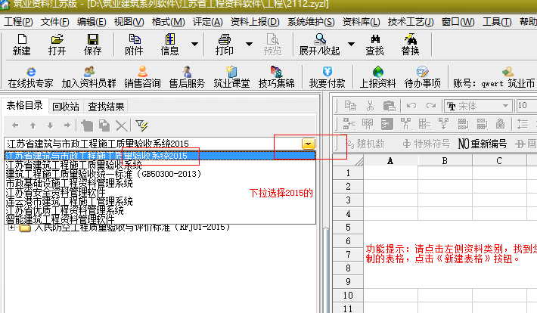
Task: Switch to the 回收站 tab
Action: pyautogui.click(x=65, y=107)
